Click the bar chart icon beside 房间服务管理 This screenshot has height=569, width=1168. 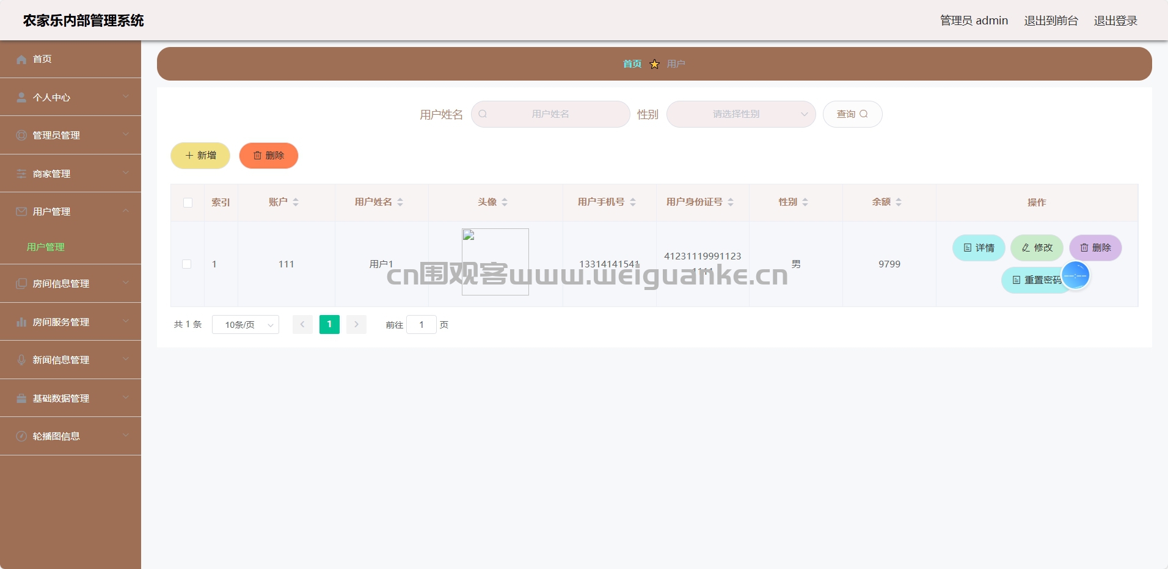pyautogui.click(x=21, y=322)
